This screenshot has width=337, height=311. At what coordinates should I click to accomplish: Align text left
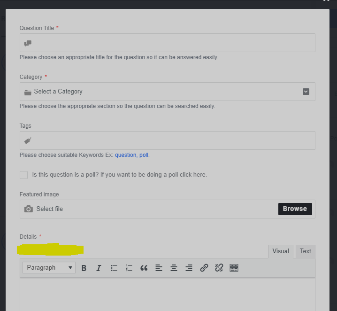pos(159,268)
